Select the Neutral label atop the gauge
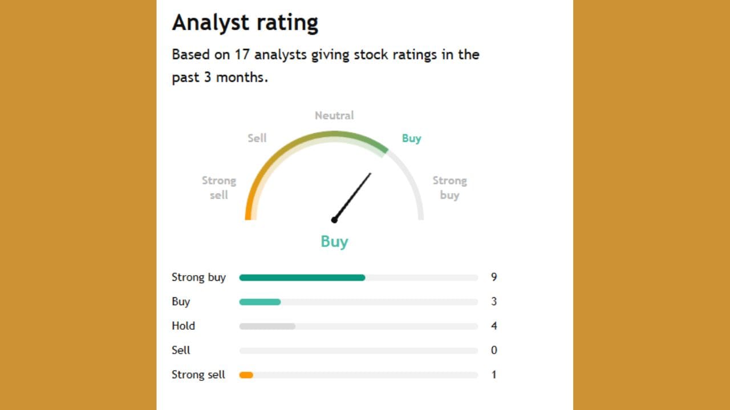Image resolution: width=730 pixels, height=410 pixels. [334, 116]
